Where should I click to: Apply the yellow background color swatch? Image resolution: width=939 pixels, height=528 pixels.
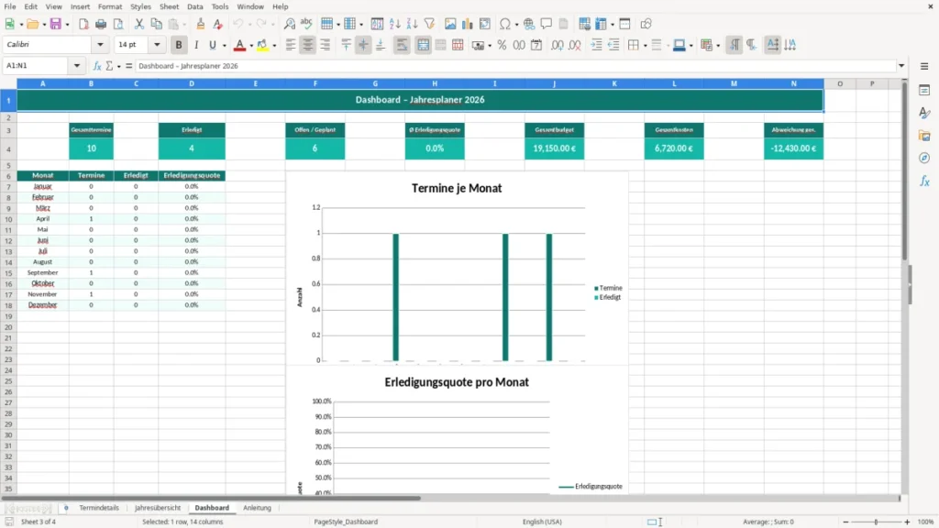[262, 45]
